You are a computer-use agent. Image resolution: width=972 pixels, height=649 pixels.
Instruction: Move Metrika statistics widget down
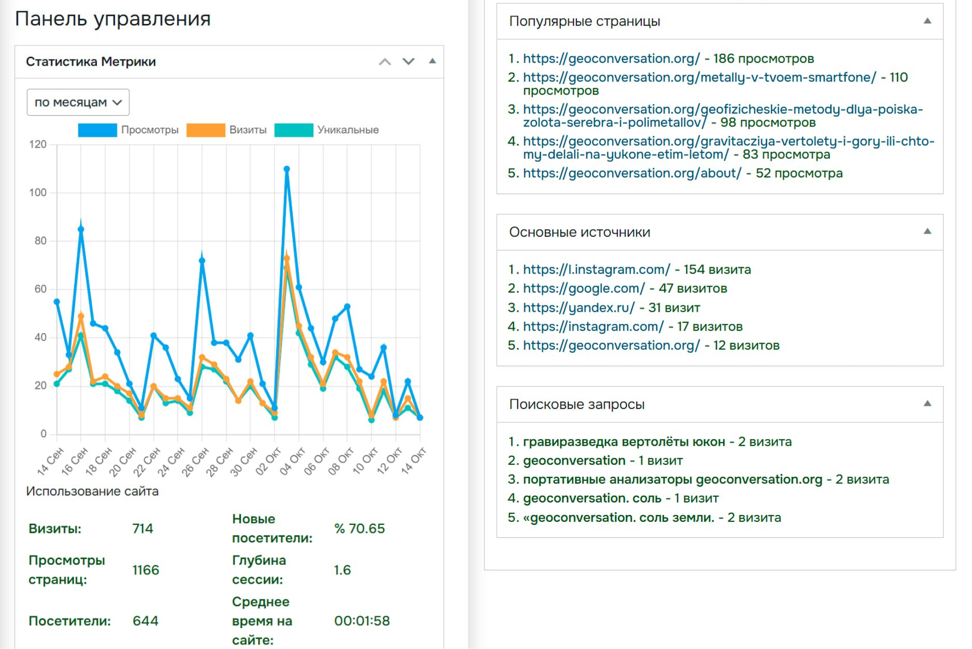(408, 62)
